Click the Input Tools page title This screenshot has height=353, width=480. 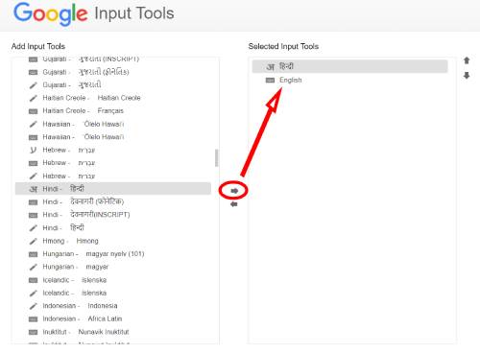pyautogui.click(x=134, y=13)
